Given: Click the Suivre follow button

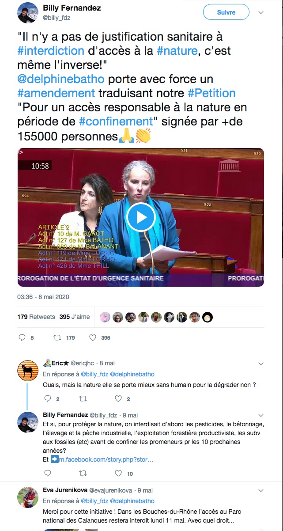Looking at the screenshot, I should click(x=226, y=12).
